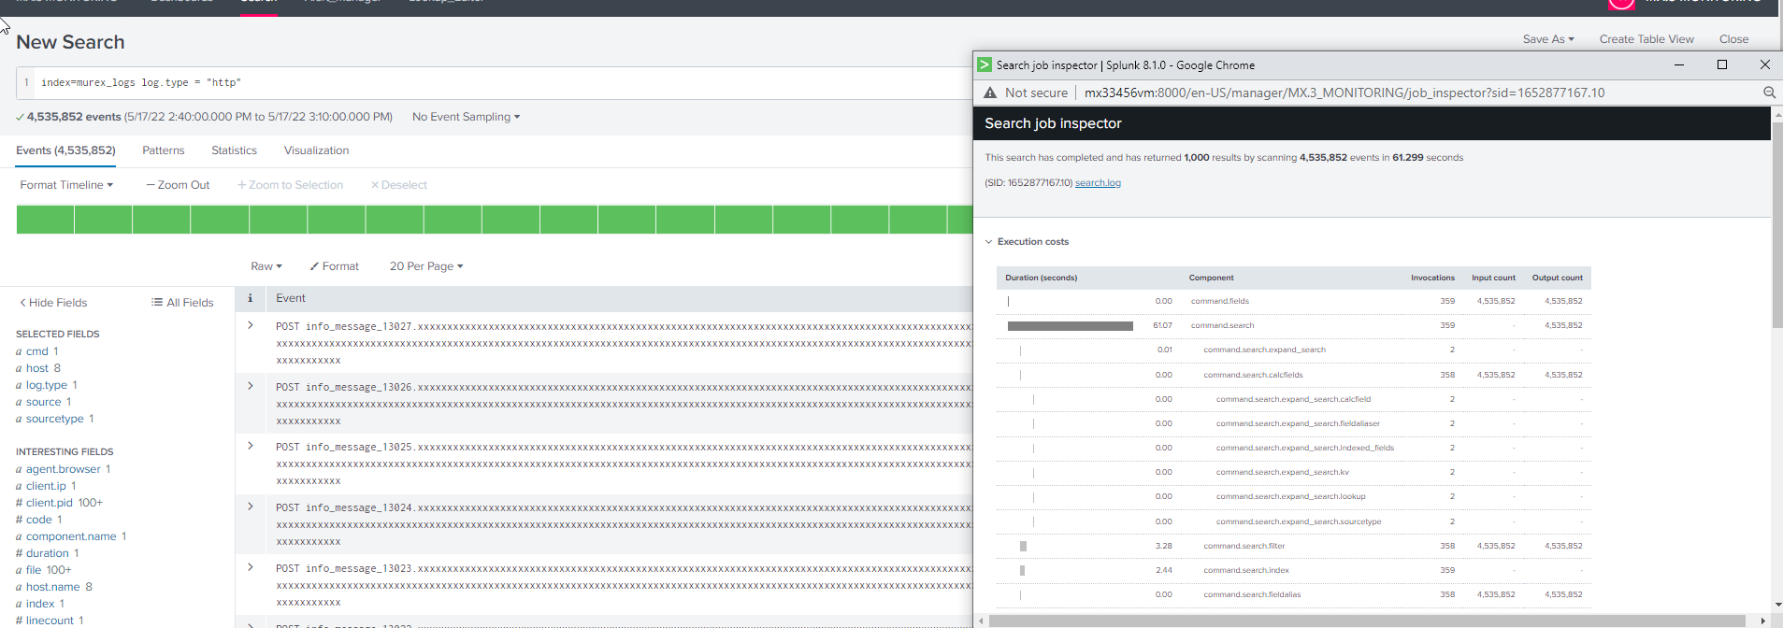This screenshot has width=1783, height=628.
Task: Click the Not secure warning icon
Action: click(990, 93)
